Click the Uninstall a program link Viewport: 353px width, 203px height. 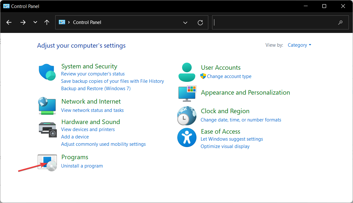pos(82,166)
